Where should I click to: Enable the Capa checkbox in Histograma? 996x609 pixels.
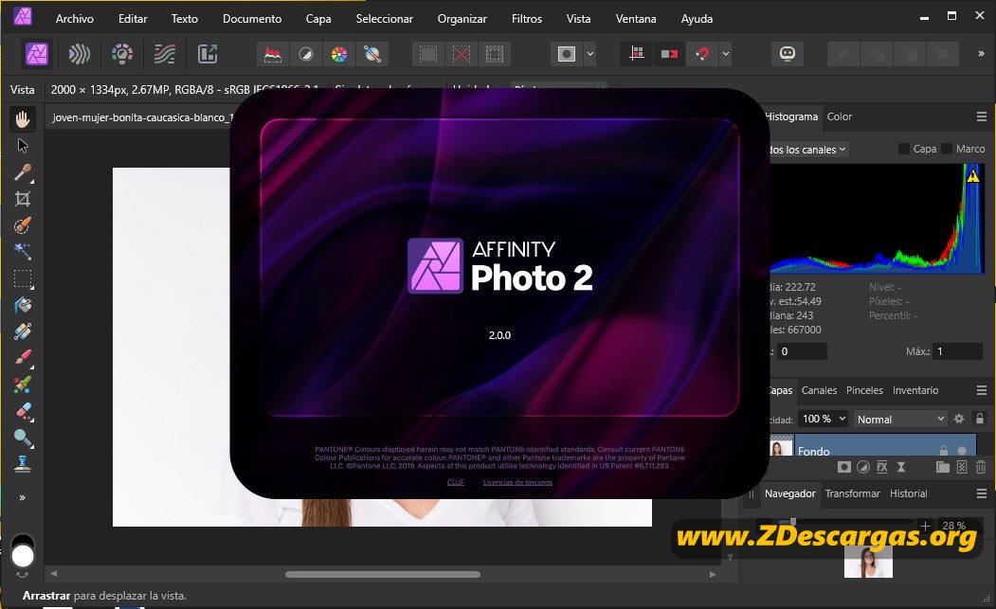coord(903,149)
